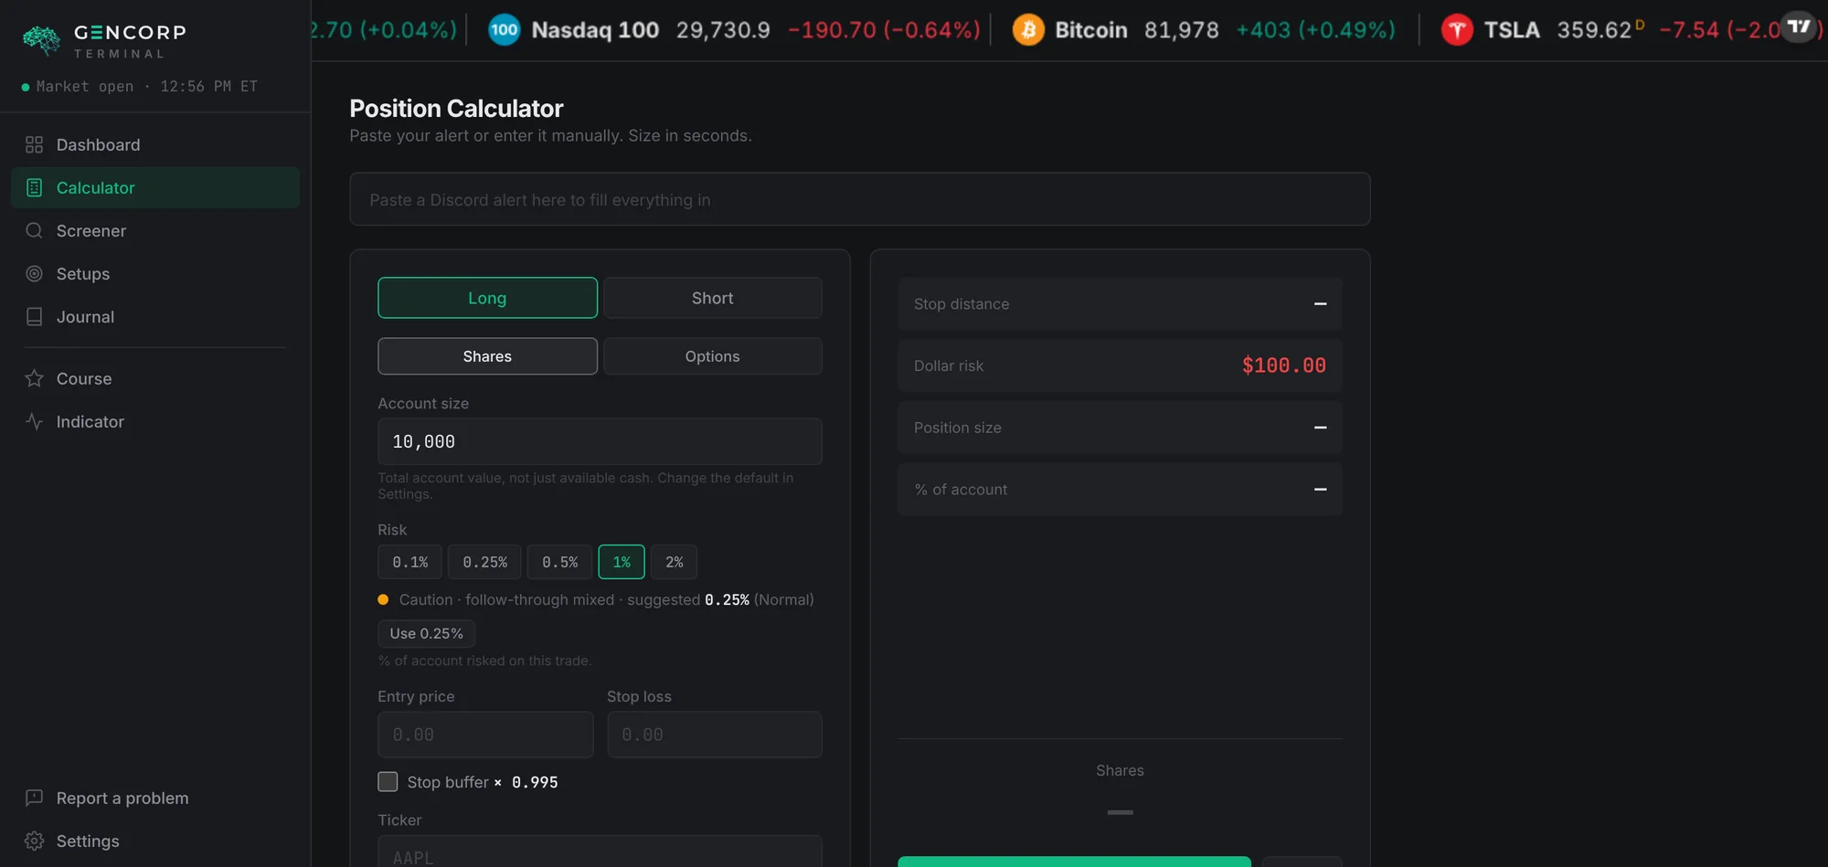1828x867 pixels.
Task: Open the Screener page
Action: 155,230
